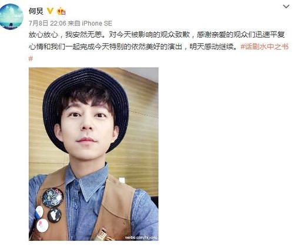Enlarge the attached selfie photo

pyautogui.click(x=93, y=154)
